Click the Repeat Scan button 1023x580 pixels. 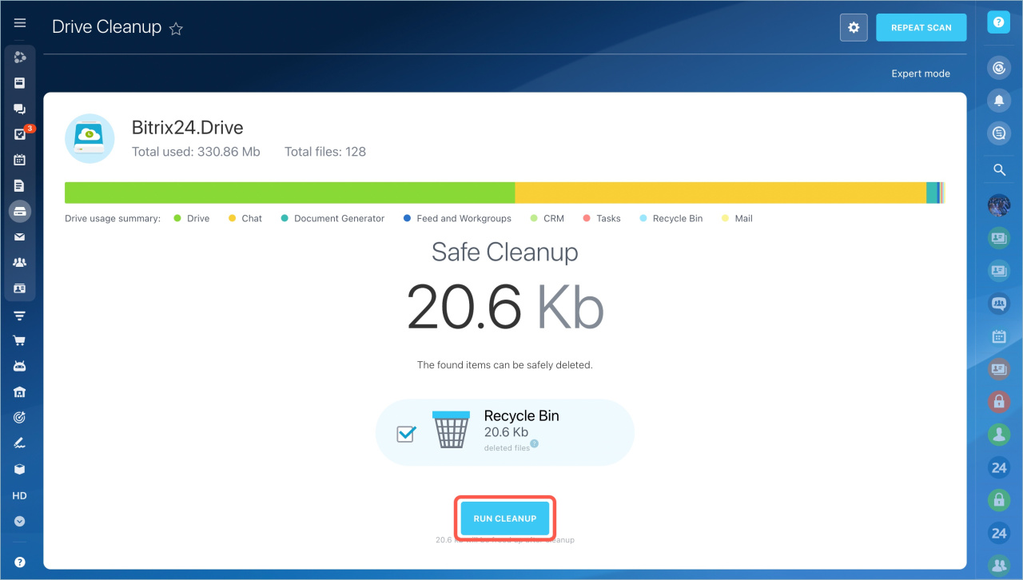coord(921,28)
